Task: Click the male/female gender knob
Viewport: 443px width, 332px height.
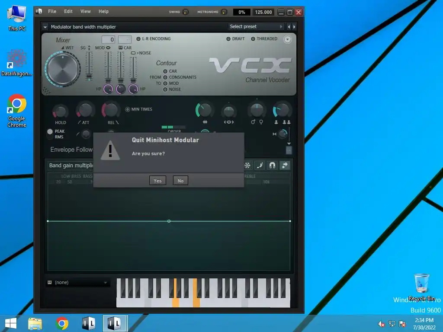Action: [x=257, y=110]
